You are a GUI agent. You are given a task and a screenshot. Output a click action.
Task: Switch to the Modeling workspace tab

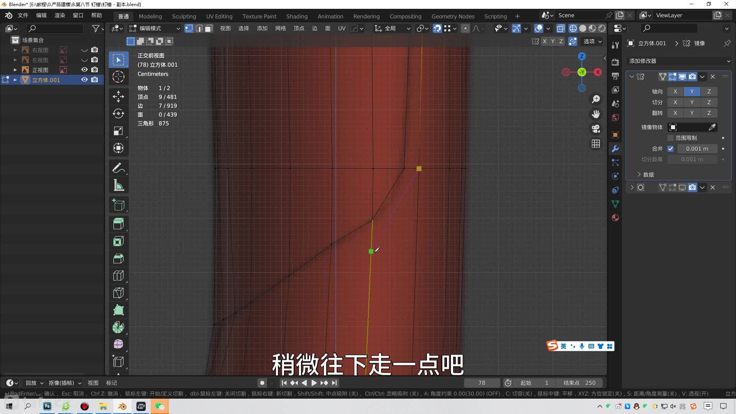coord(150,16)
